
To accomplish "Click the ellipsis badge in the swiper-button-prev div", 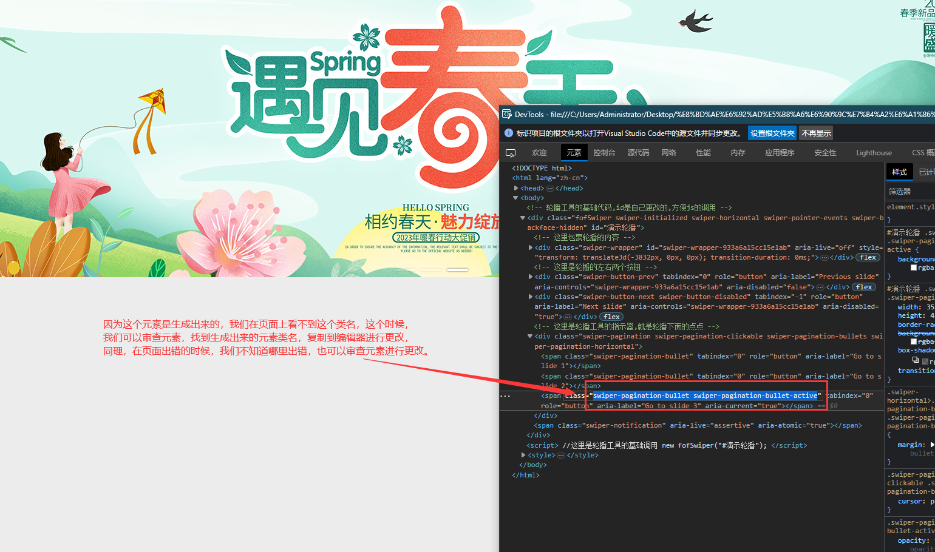I will [x=820, y=287].
